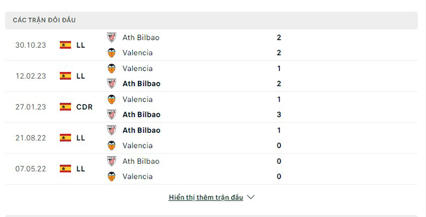The width and height of the screenshot is (426, 217).
Task: Click Valencia crest in 12.02.23 match
Action: click(111, 69)
